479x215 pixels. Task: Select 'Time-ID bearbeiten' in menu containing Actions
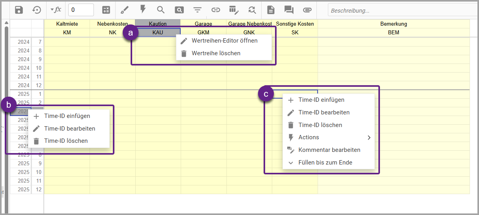[x=328, y=112]
